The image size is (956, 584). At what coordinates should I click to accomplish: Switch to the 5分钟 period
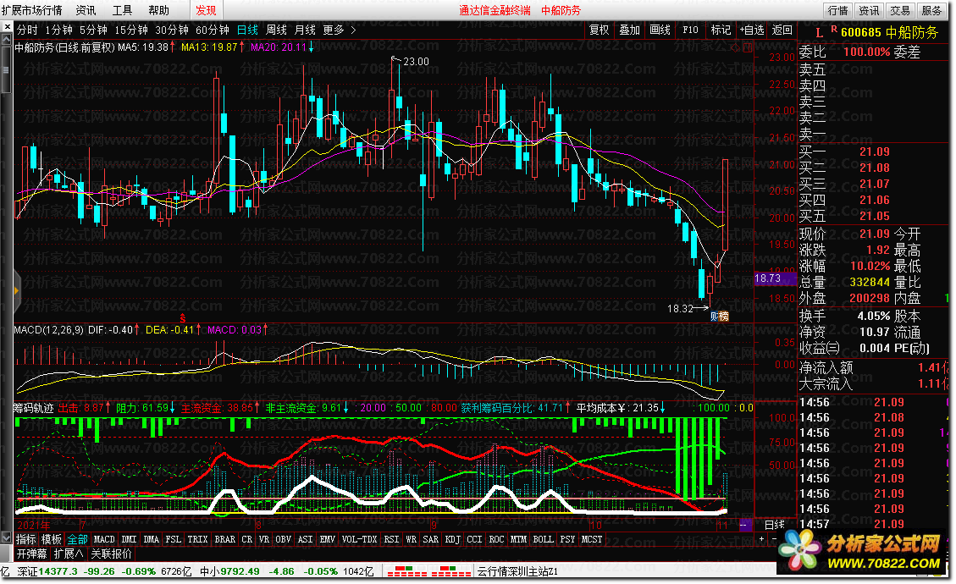(x=93, y=30)
